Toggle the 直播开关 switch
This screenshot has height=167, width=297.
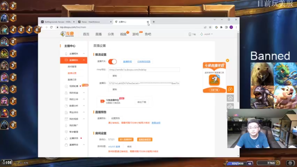click(x=112, y=62)
